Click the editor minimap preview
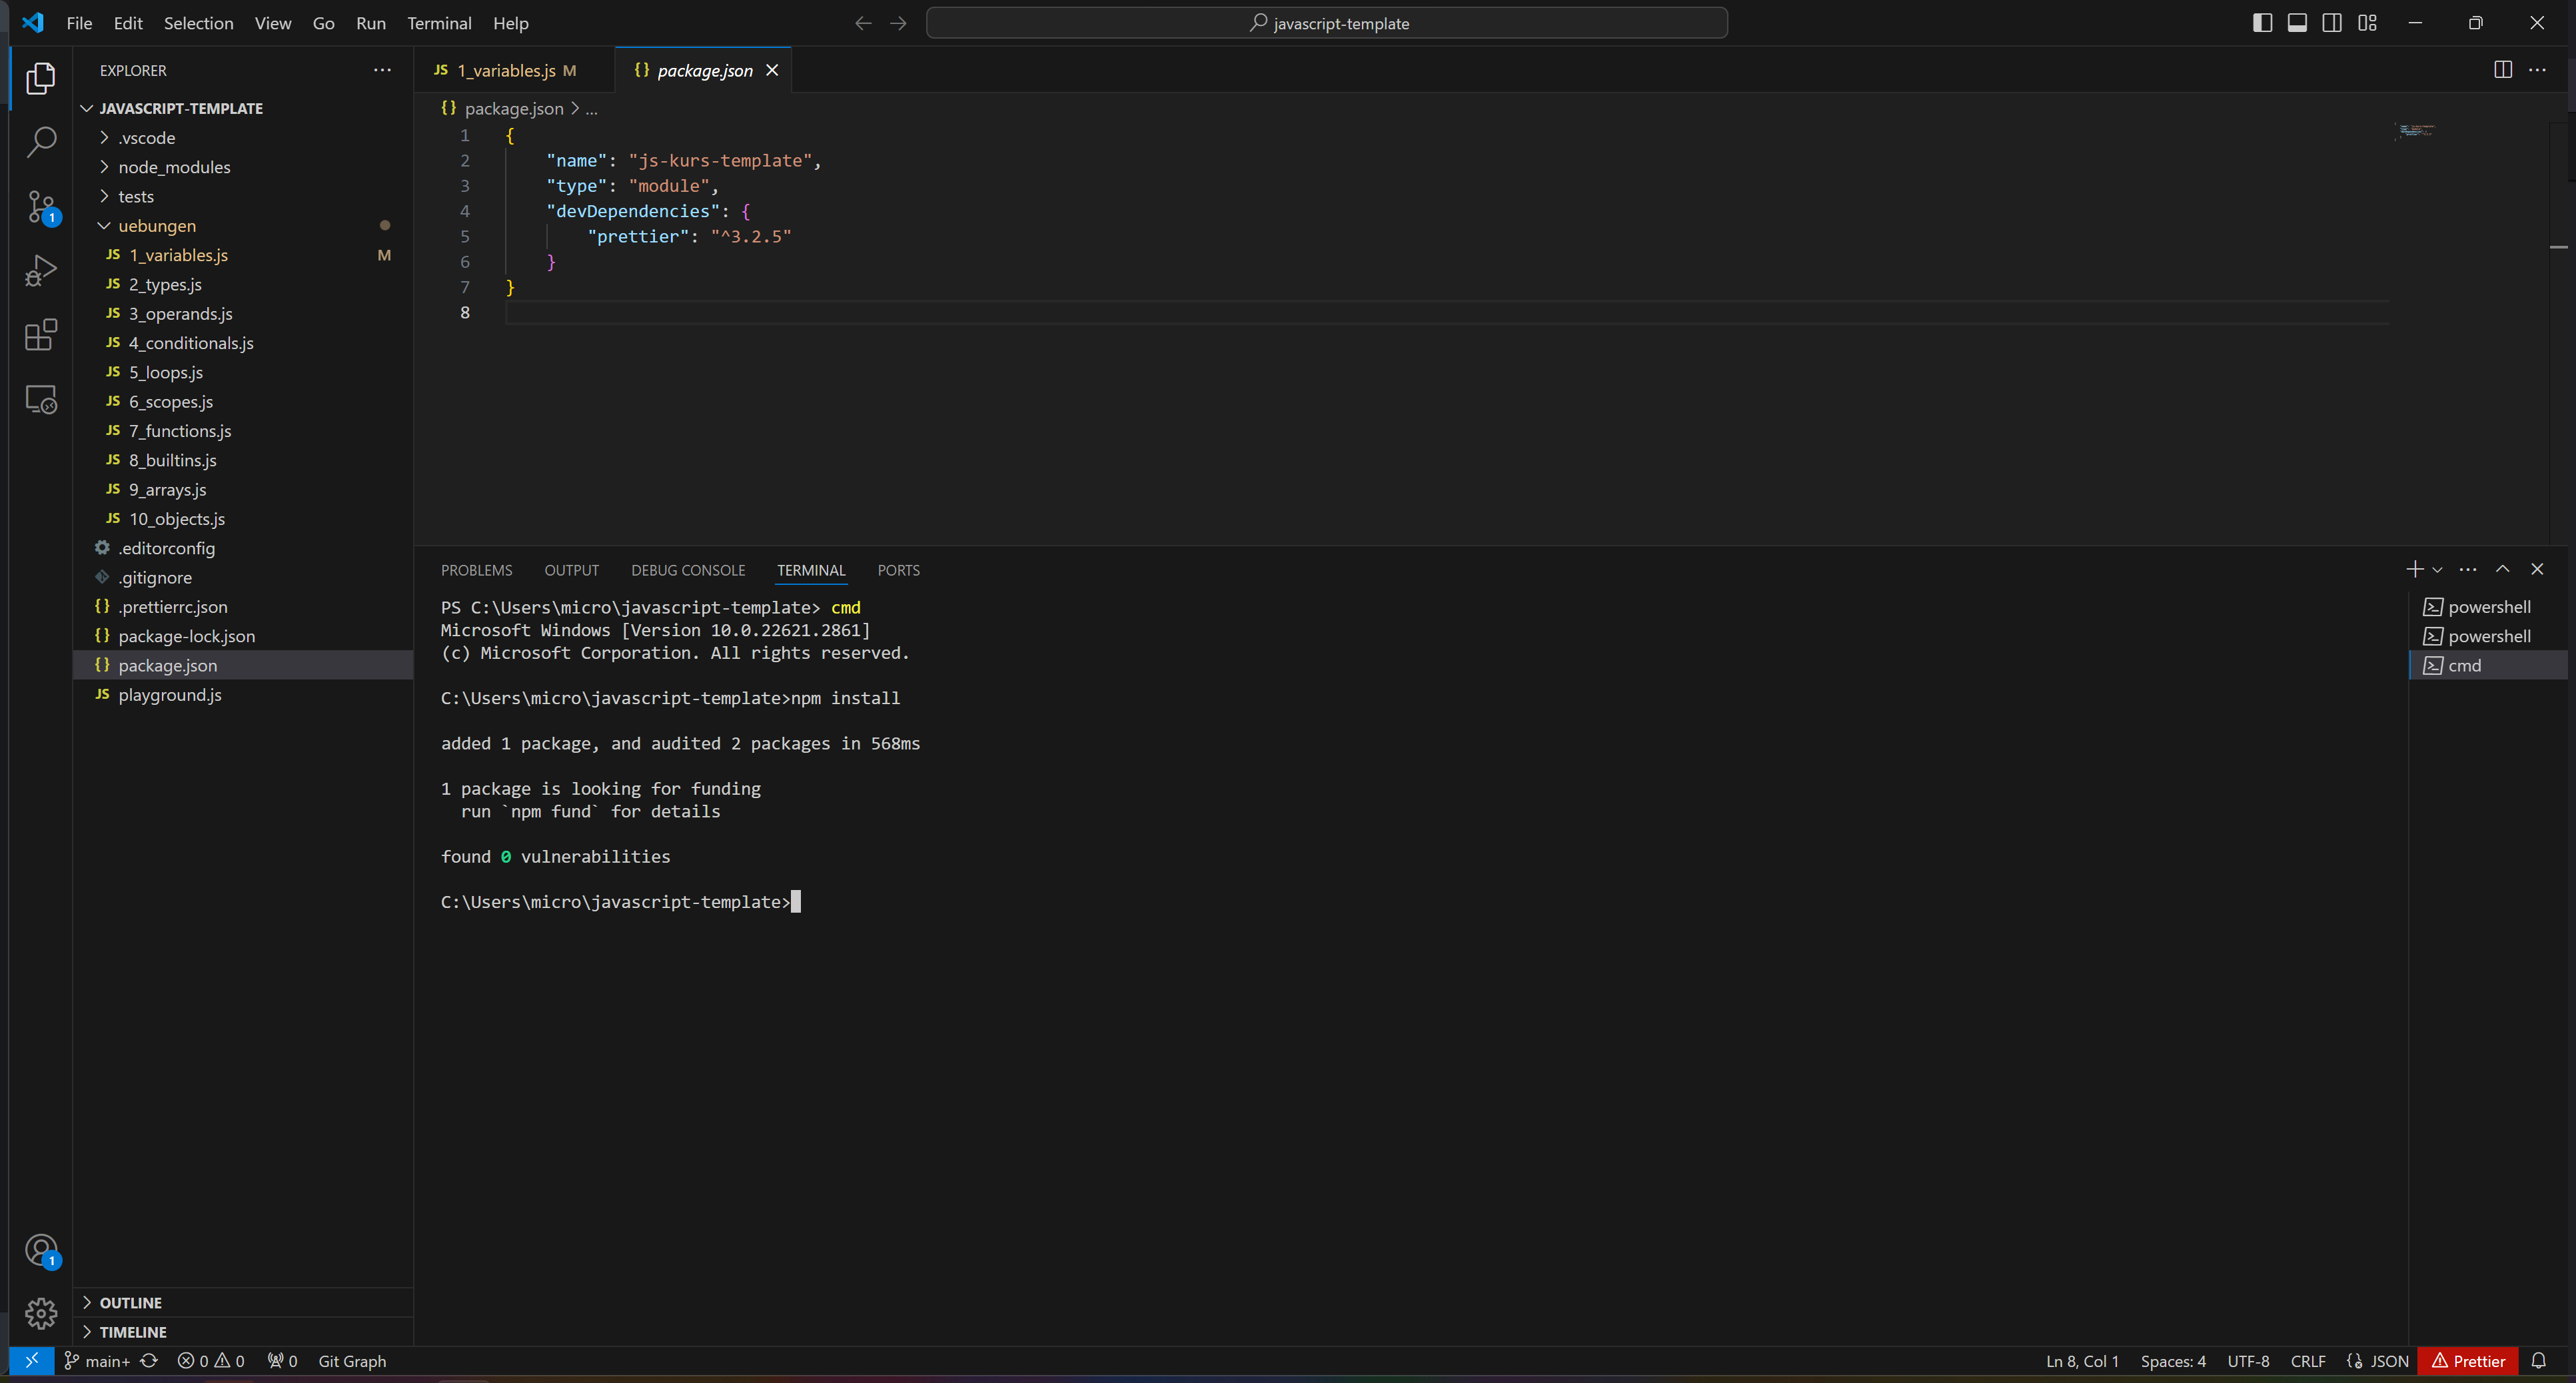 (x=2415, y=131)
